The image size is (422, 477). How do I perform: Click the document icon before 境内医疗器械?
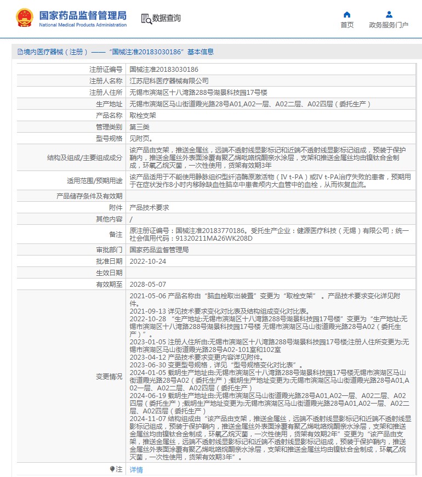[x=20, y=52]
